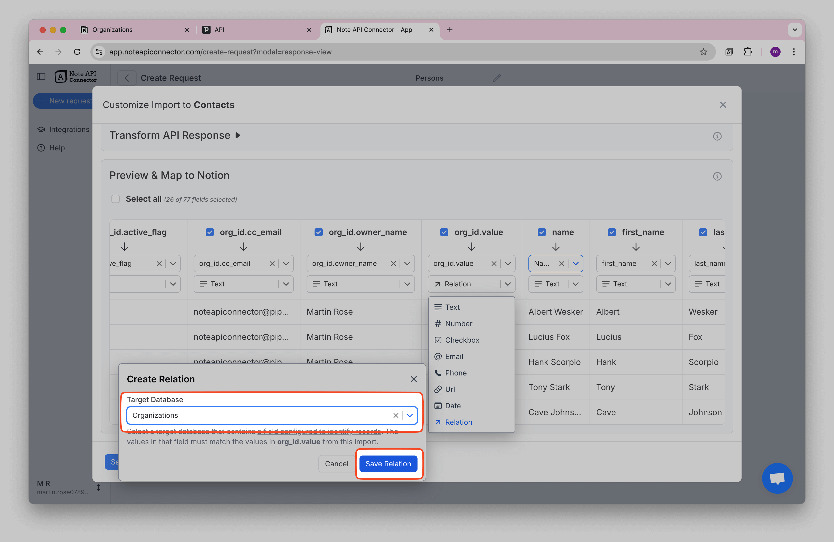Navigate back in the browser
834x542 pixels.
tap(40, 52)
